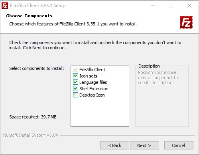
Task: Go to the next setup step
Action: point(144,145)
